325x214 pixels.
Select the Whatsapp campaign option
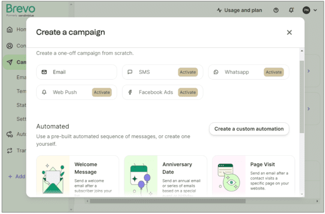click(248, 72)
